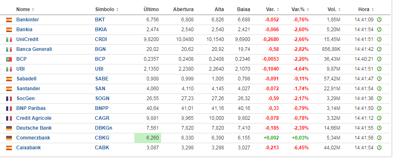395x160 pixels.
Task: Click the clock icon in Commerzbank row
Action: coord(379,138)
